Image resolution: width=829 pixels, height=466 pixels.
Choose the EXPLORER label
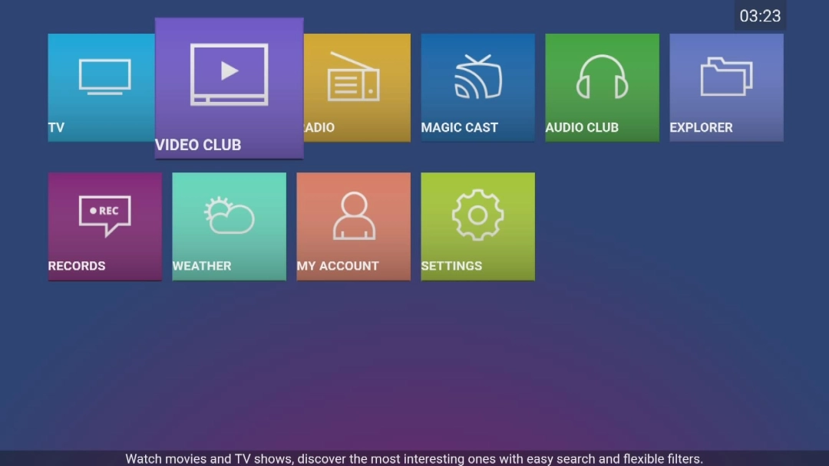click(701, 128)
